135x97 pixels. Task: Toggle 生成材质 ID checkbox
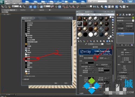[118, 76]
